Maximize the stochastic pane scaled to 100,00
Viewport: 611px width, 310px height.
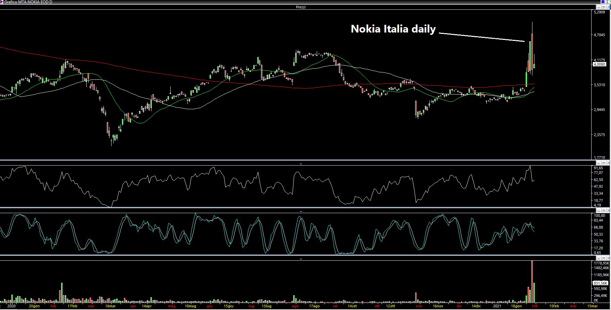(x=604, y=210)
